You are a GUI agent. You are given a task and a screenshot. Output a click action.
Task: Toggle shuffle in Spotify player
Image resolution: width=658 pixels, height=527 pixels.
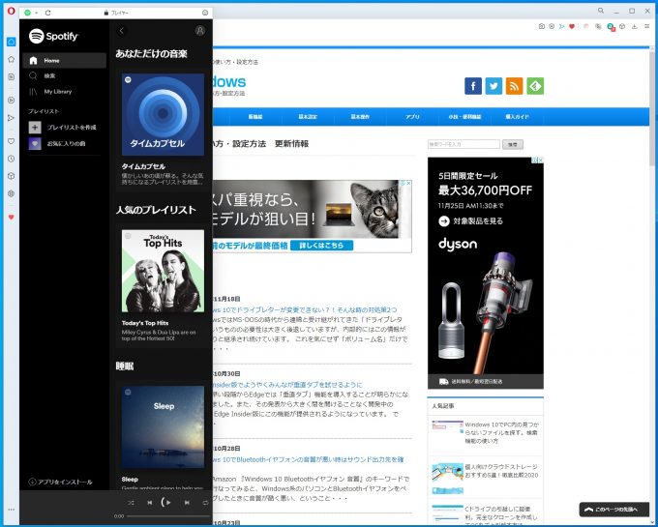(131, 502)
